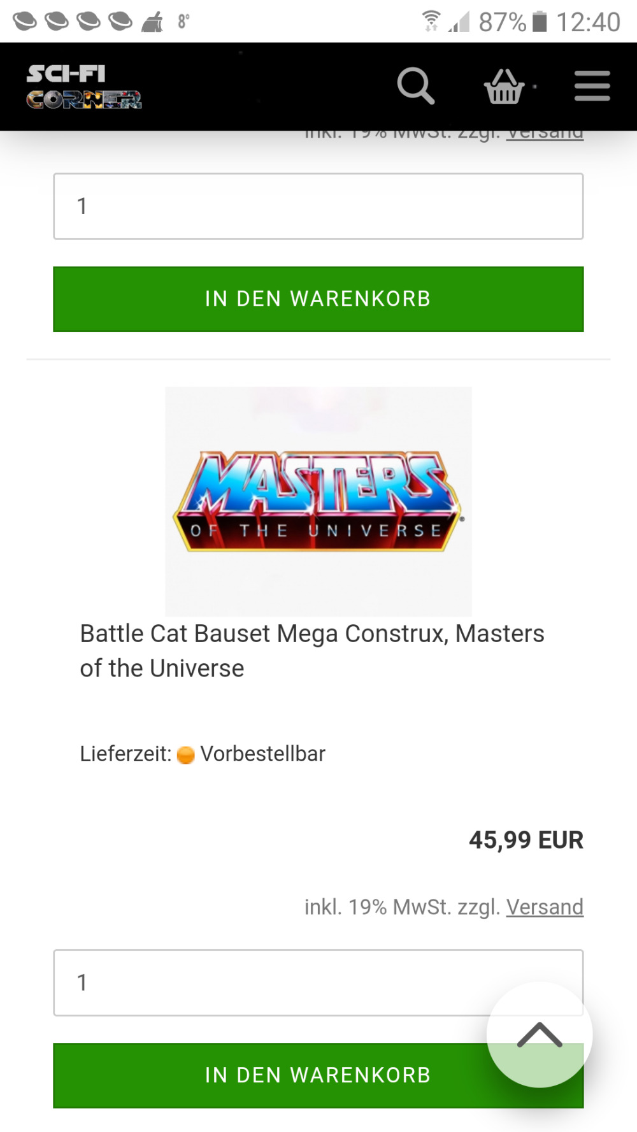The width and height of the screenshot is (637, 1132).
Task: Tap the orange Vorbestellbar status indicator
Action: (x=185, y=755)
